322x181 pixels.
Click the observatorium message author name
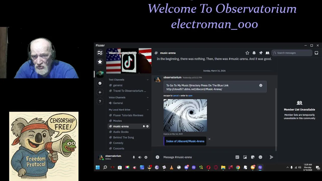coord(172,77)
